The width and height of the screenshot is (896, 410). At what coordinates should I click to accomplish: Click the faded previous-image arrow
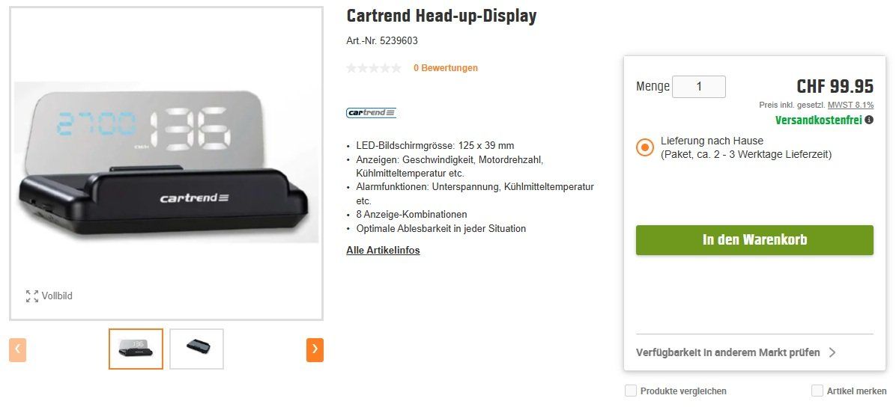[x=18, y=349]
